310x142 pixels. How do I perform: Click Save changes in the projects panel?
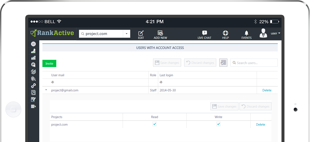224,106
